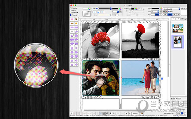Select the first page thumbnail
Image resolution: width=191 pixels, height=119 pixels.
178,29
